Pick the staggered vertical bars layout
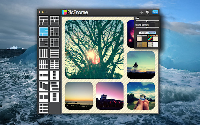 click(x=43, y=86)
